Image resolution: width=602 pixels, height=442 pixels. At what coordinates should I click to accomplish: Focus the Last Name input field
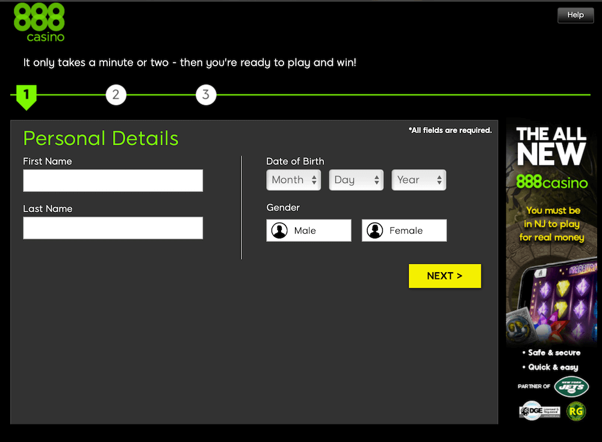coord(113,228)
